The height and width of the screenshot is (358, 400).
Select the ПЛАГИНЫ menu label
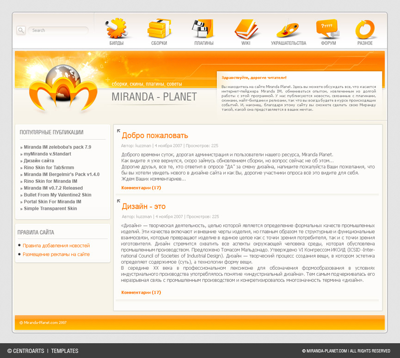(204, 43)
